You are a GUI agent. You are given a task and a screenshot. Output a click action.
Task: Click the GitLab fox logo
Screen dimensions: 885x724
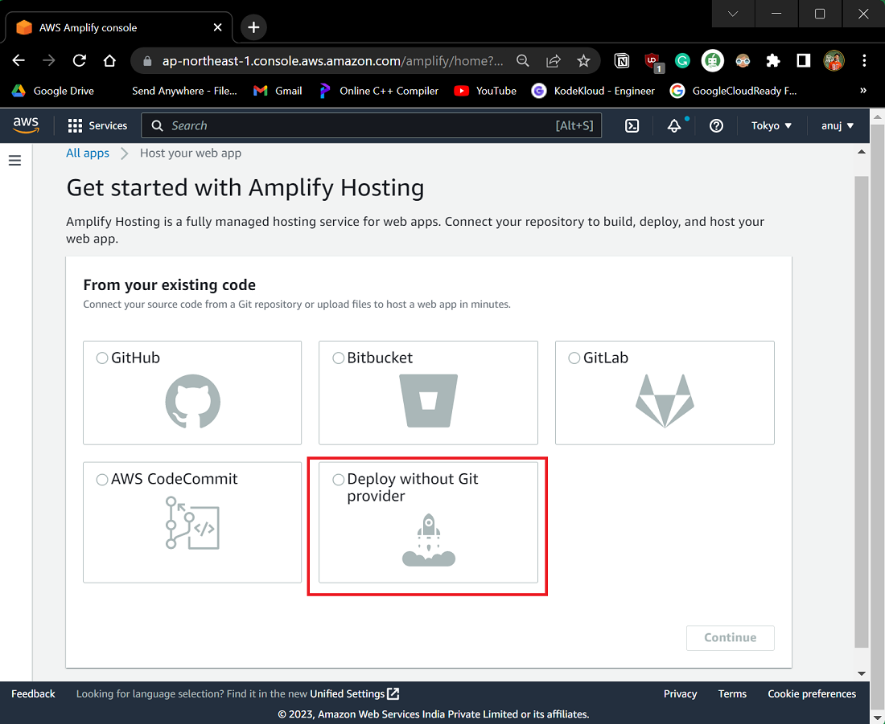(665, 401)
